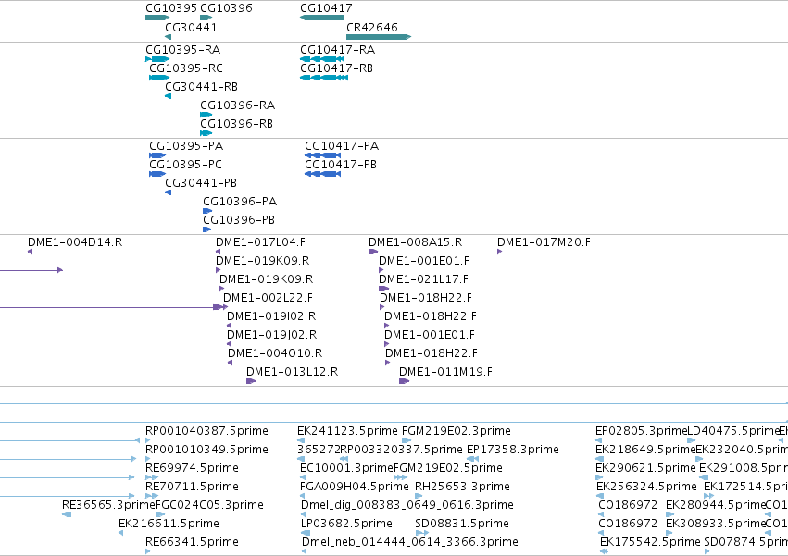Select EST FGA009H04.5prime
The width and height of the screenshot is (788, 556).
355,488
